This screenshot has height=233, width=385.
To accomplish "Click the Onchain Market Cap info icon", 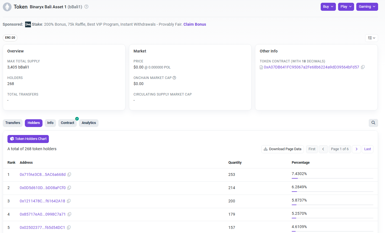I will tap(174, 78).
